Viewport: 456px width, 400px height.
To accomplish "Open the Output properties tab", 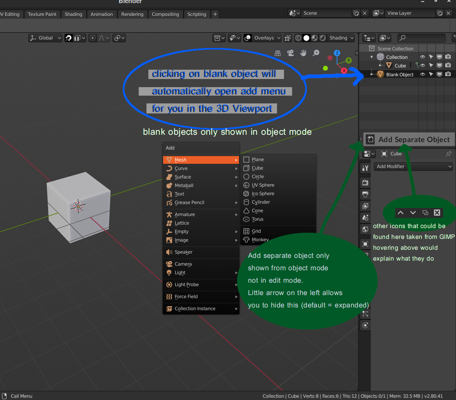I will click(x=365, y=194).
